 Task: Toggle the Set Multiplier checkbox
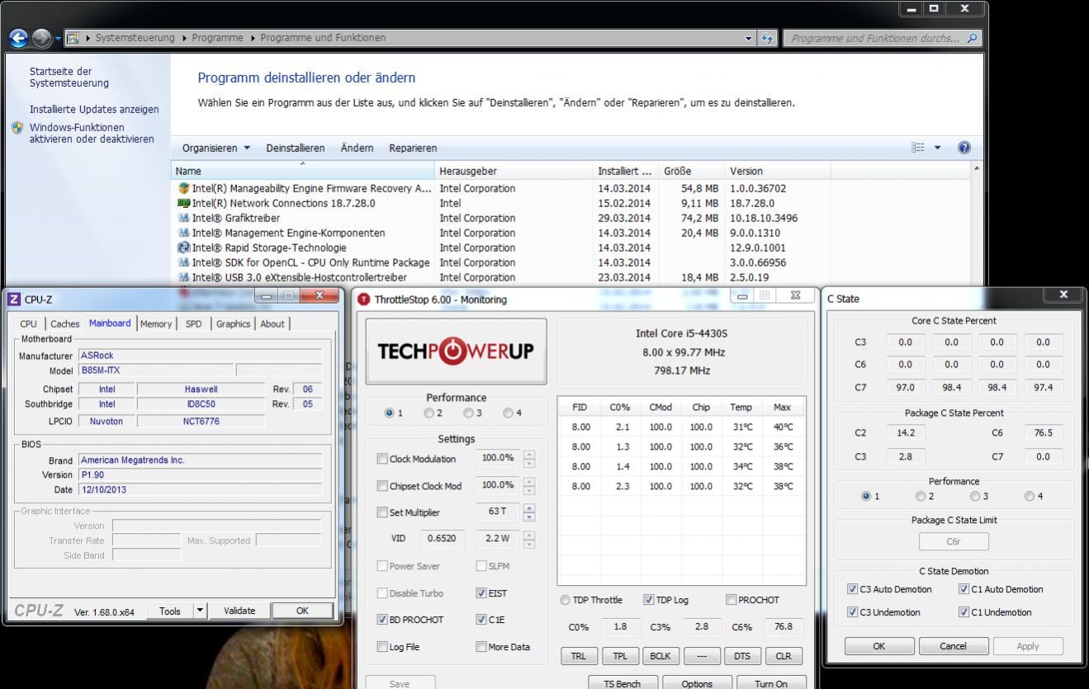[x=382, y=512]
